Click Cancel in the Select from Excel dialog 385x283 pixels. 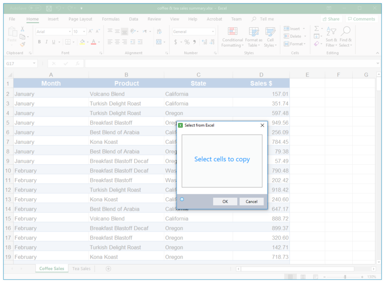click(251, 201)
